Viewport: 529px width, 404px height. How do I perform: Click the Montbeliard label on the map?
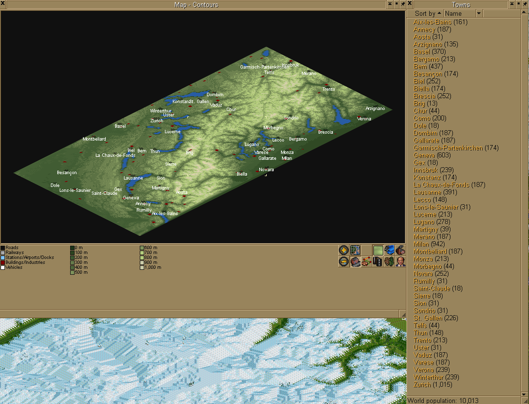[x=94, y=139]
